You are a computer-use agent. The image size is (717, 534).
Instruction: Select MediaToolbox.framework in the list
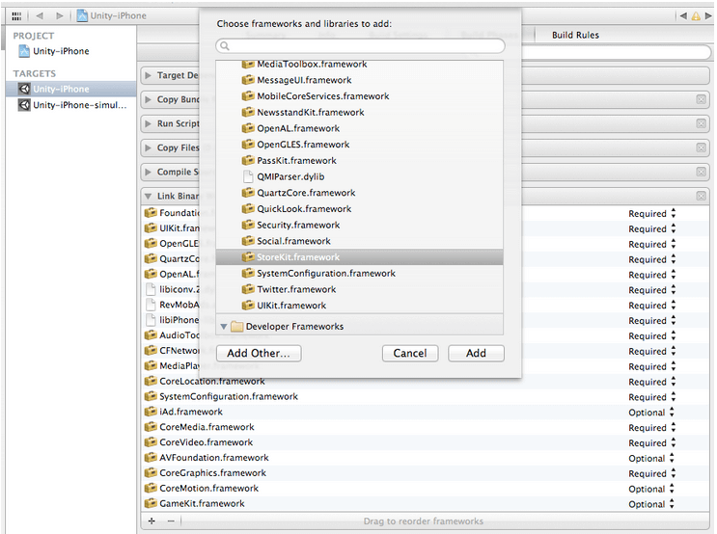tap(359, 65)
